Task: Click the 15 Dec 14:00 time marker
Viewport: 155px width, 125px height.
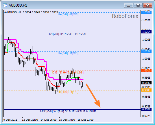Action: point(67,120)
